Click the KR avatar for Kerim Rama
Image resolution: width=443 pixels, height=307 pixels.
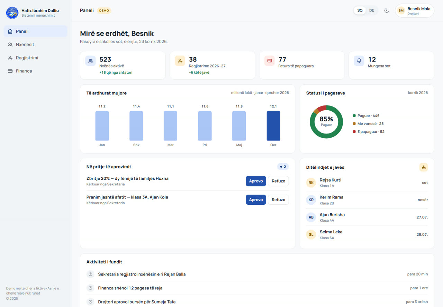311,200
